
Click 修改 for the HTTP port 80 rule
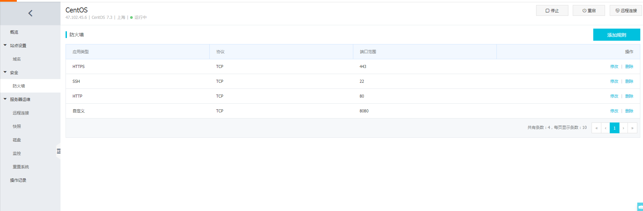[x=614, y=96]
